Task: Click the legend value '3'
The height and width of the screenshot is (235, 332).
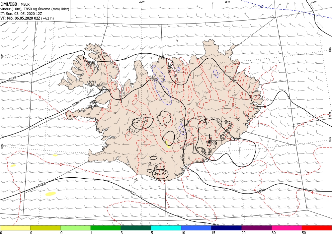Action: pyautogui.click(x=122, y=233)
